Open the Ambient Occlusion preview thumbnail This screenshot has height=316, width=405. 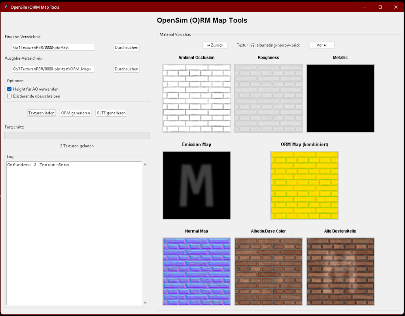197,98
